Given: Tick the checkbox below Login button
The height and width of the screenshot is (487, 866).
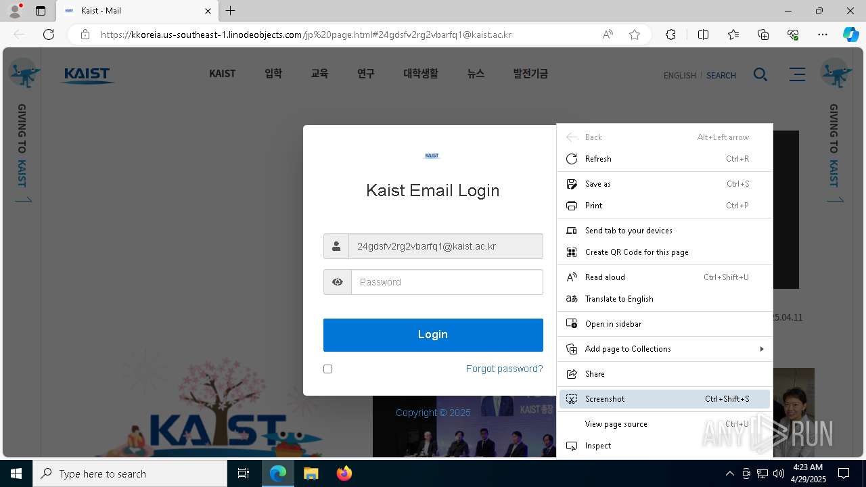Looking at the screenshot, I should pos(328,369).
